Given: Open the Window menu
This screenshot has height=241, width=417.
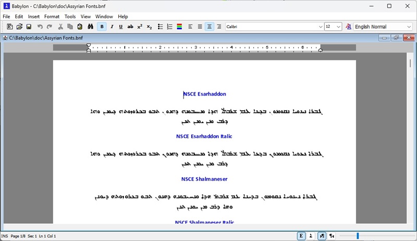Looking at the screenshot, I should (104, 17).
